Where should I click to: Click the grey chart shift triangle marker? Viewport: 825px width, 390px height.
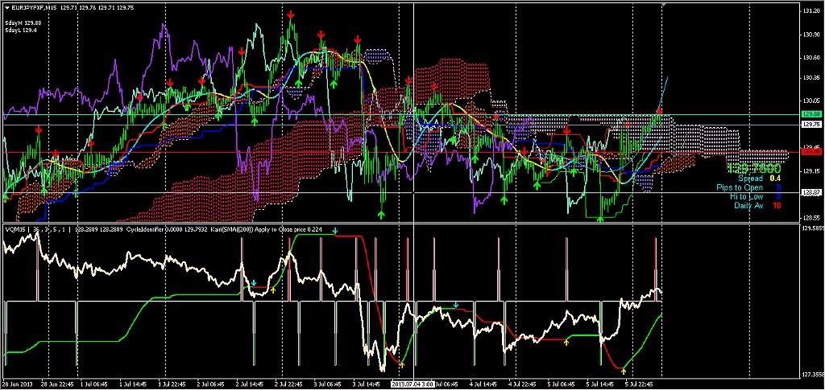pyautogui.click(x=664, y=5)
